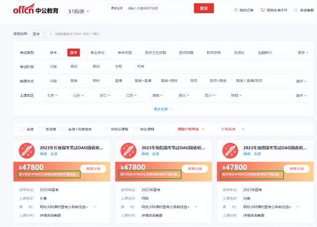This screenshot has height=227, width=317.
Task: Expand 更多检索 search options
Action: pyautogui.click(x=162, y=109)
